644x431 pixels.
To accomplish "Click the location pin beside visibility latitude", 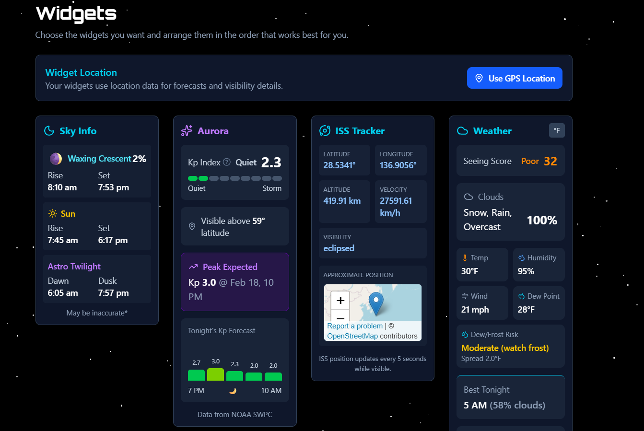I will click(192, 226).
